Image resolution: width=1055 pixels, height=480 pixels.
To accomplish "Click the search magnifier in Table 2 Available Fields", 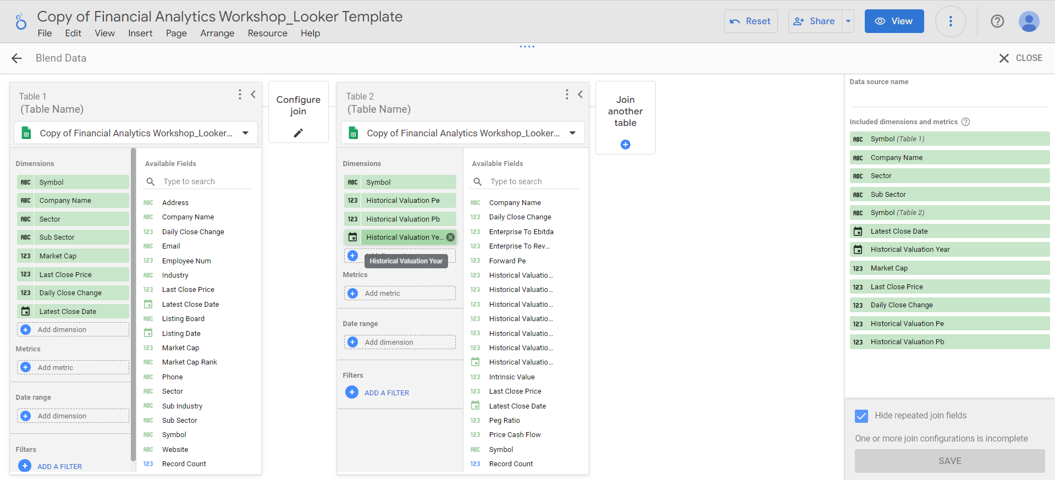I will [x=477, y=181].
